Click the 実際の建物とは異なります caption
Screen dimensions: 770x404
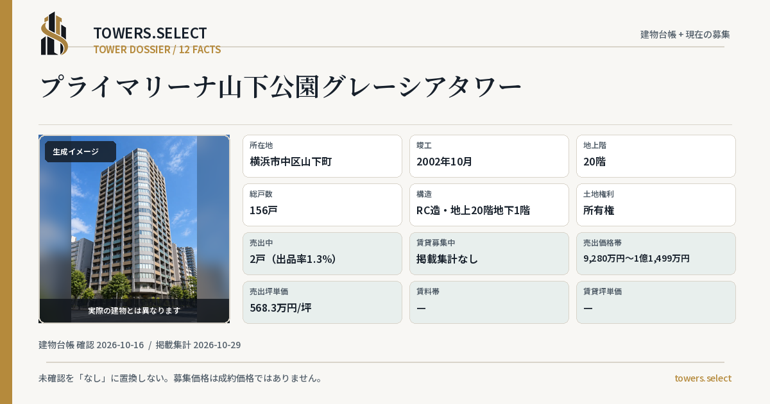pos(134,310)
